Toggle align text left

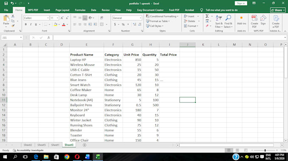[75, 24]
